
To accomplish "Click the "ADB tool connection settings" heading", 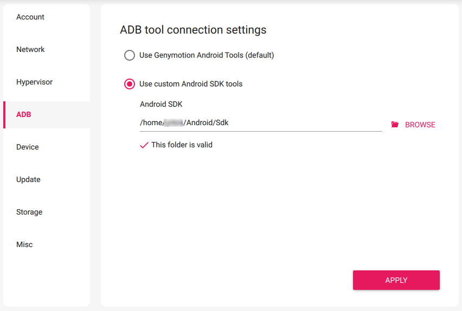I will click(x=193, y=30).
